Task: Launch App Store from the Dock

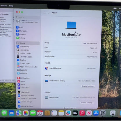Action: [96, 113]
